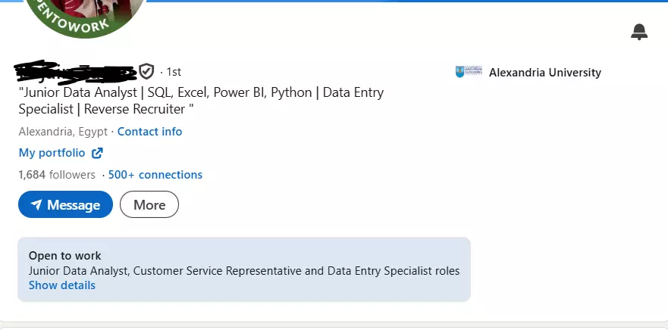Image resolution: width=668 pixels, height=330 pixels.
Task: Expand Show details for open to work
Action: [62, 285]
